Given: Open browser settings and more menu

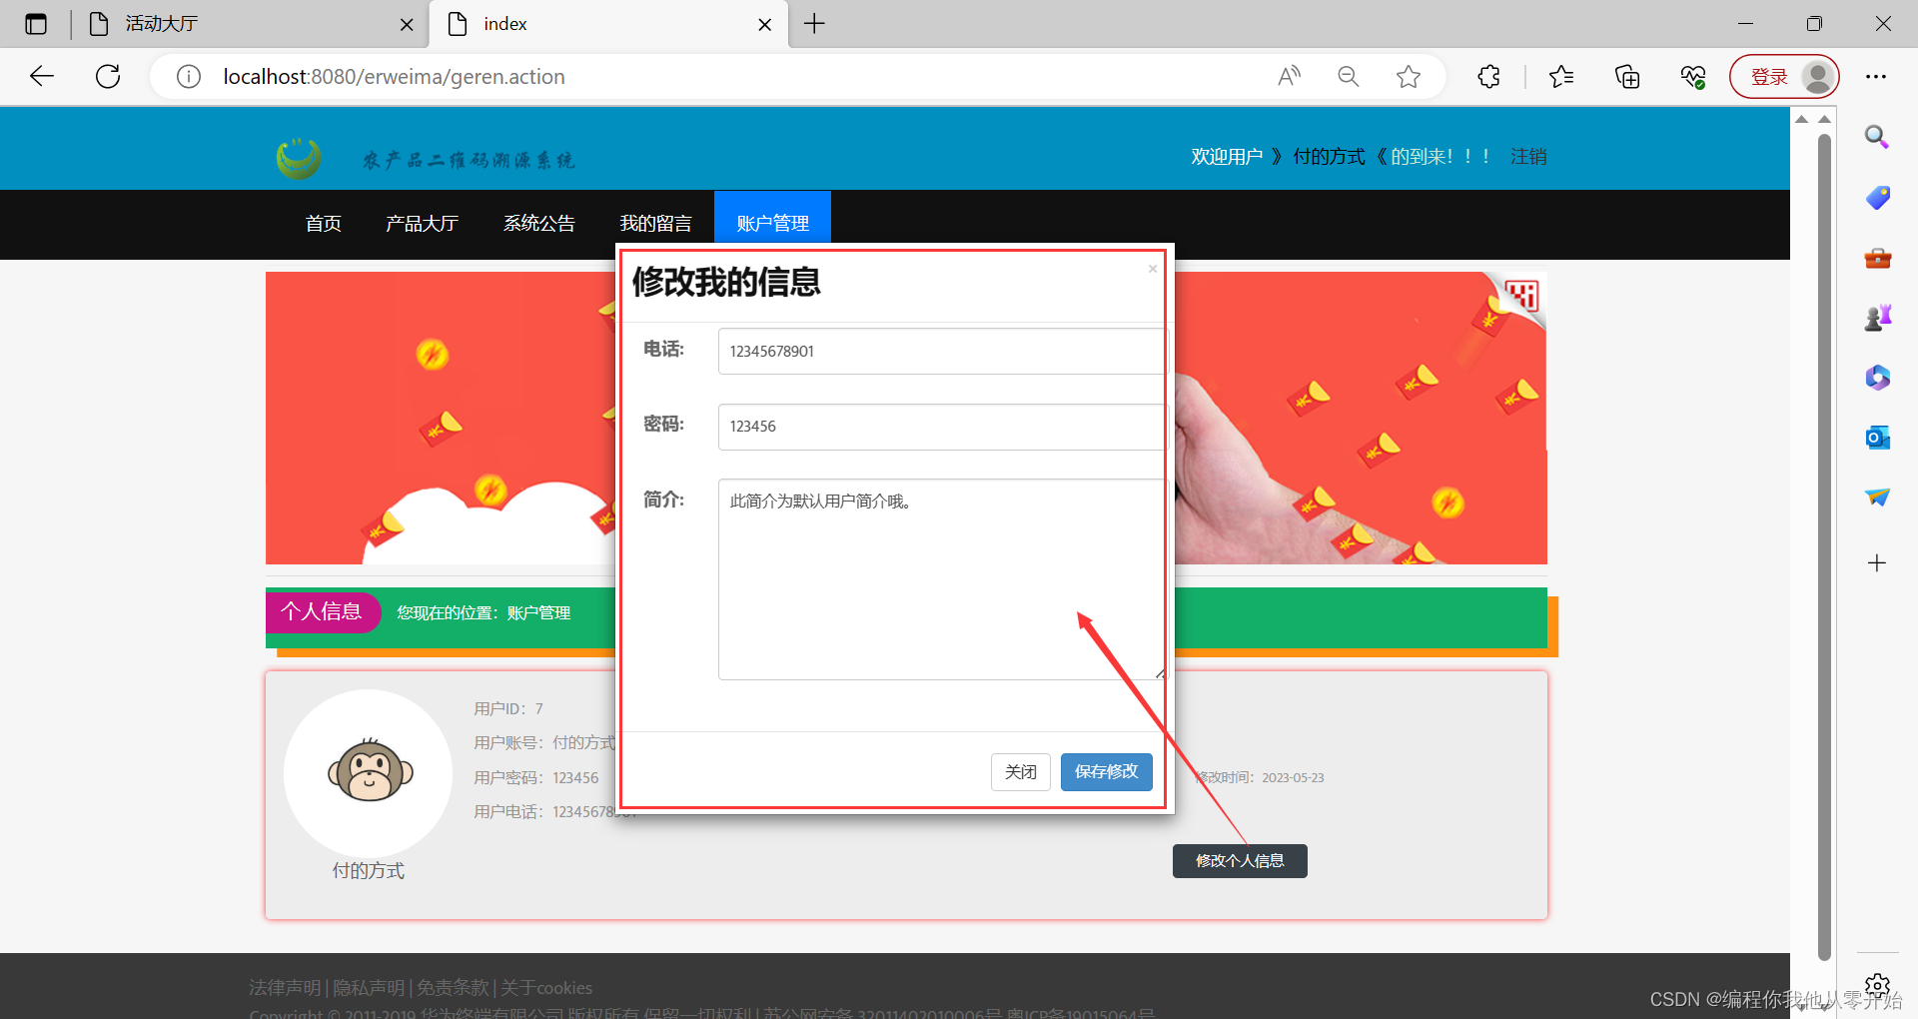Looking at the screenshot, I should coord(1876,77).
